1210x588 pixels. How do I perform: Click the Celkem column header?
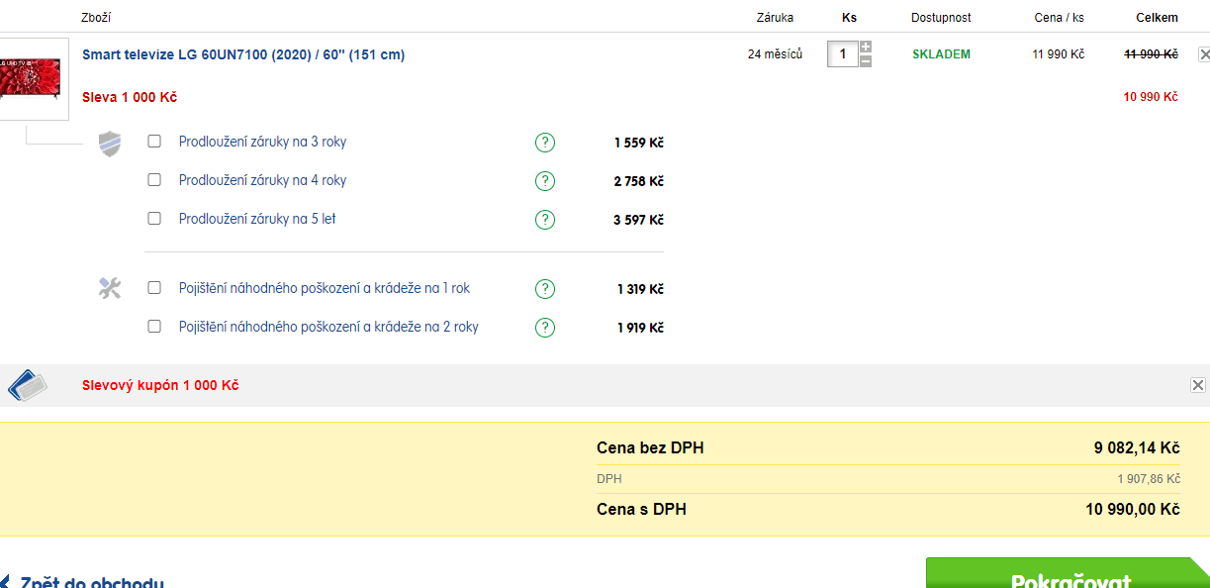coord(1157,18)
